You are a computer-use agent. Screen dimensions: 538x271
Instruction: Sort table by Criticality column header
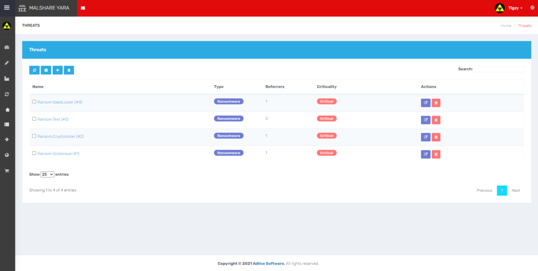click(x=327, y=87)
